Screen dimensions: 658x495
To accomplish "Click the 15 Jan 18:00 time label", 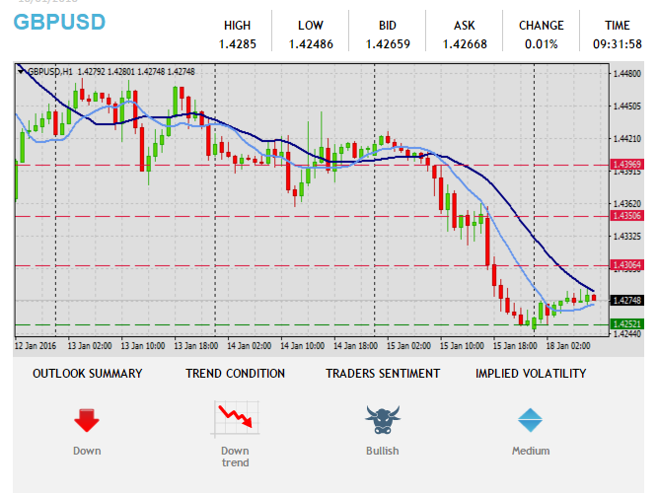I will tap(515, 346).
